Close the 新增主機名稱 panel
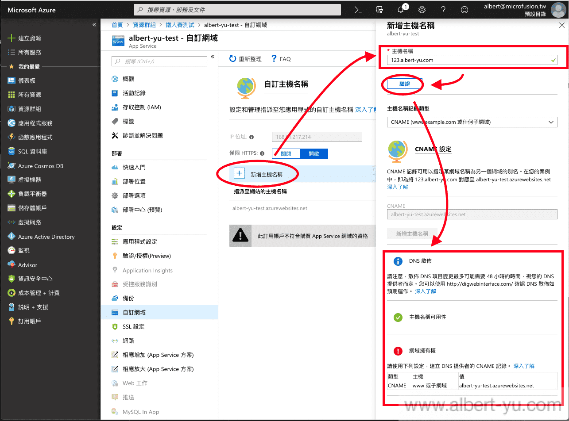The height and width of the screenshot is (421, 569). tap(561, 25)
